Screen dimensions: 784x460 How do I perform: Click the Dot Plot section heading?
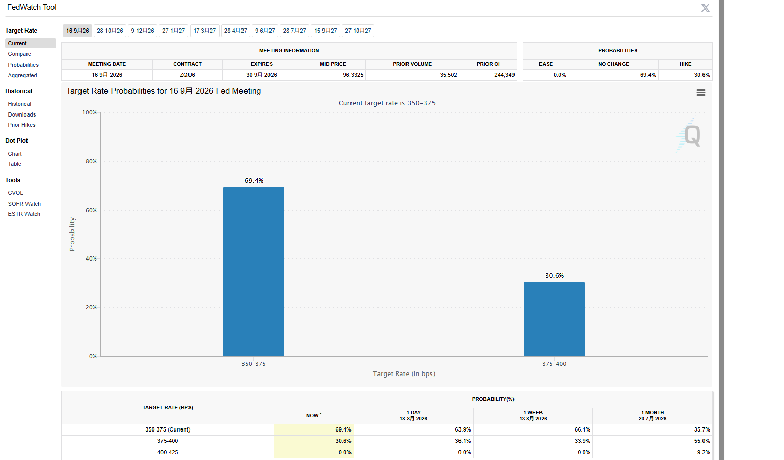[x=17, y=141]
